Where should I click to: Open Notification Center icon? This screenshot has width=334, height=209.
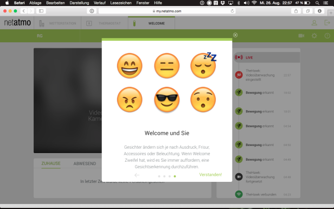pyautogui.click(x=325, y=3)
